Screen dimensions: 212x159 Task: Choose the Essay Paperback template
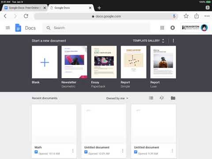[104, 62]
